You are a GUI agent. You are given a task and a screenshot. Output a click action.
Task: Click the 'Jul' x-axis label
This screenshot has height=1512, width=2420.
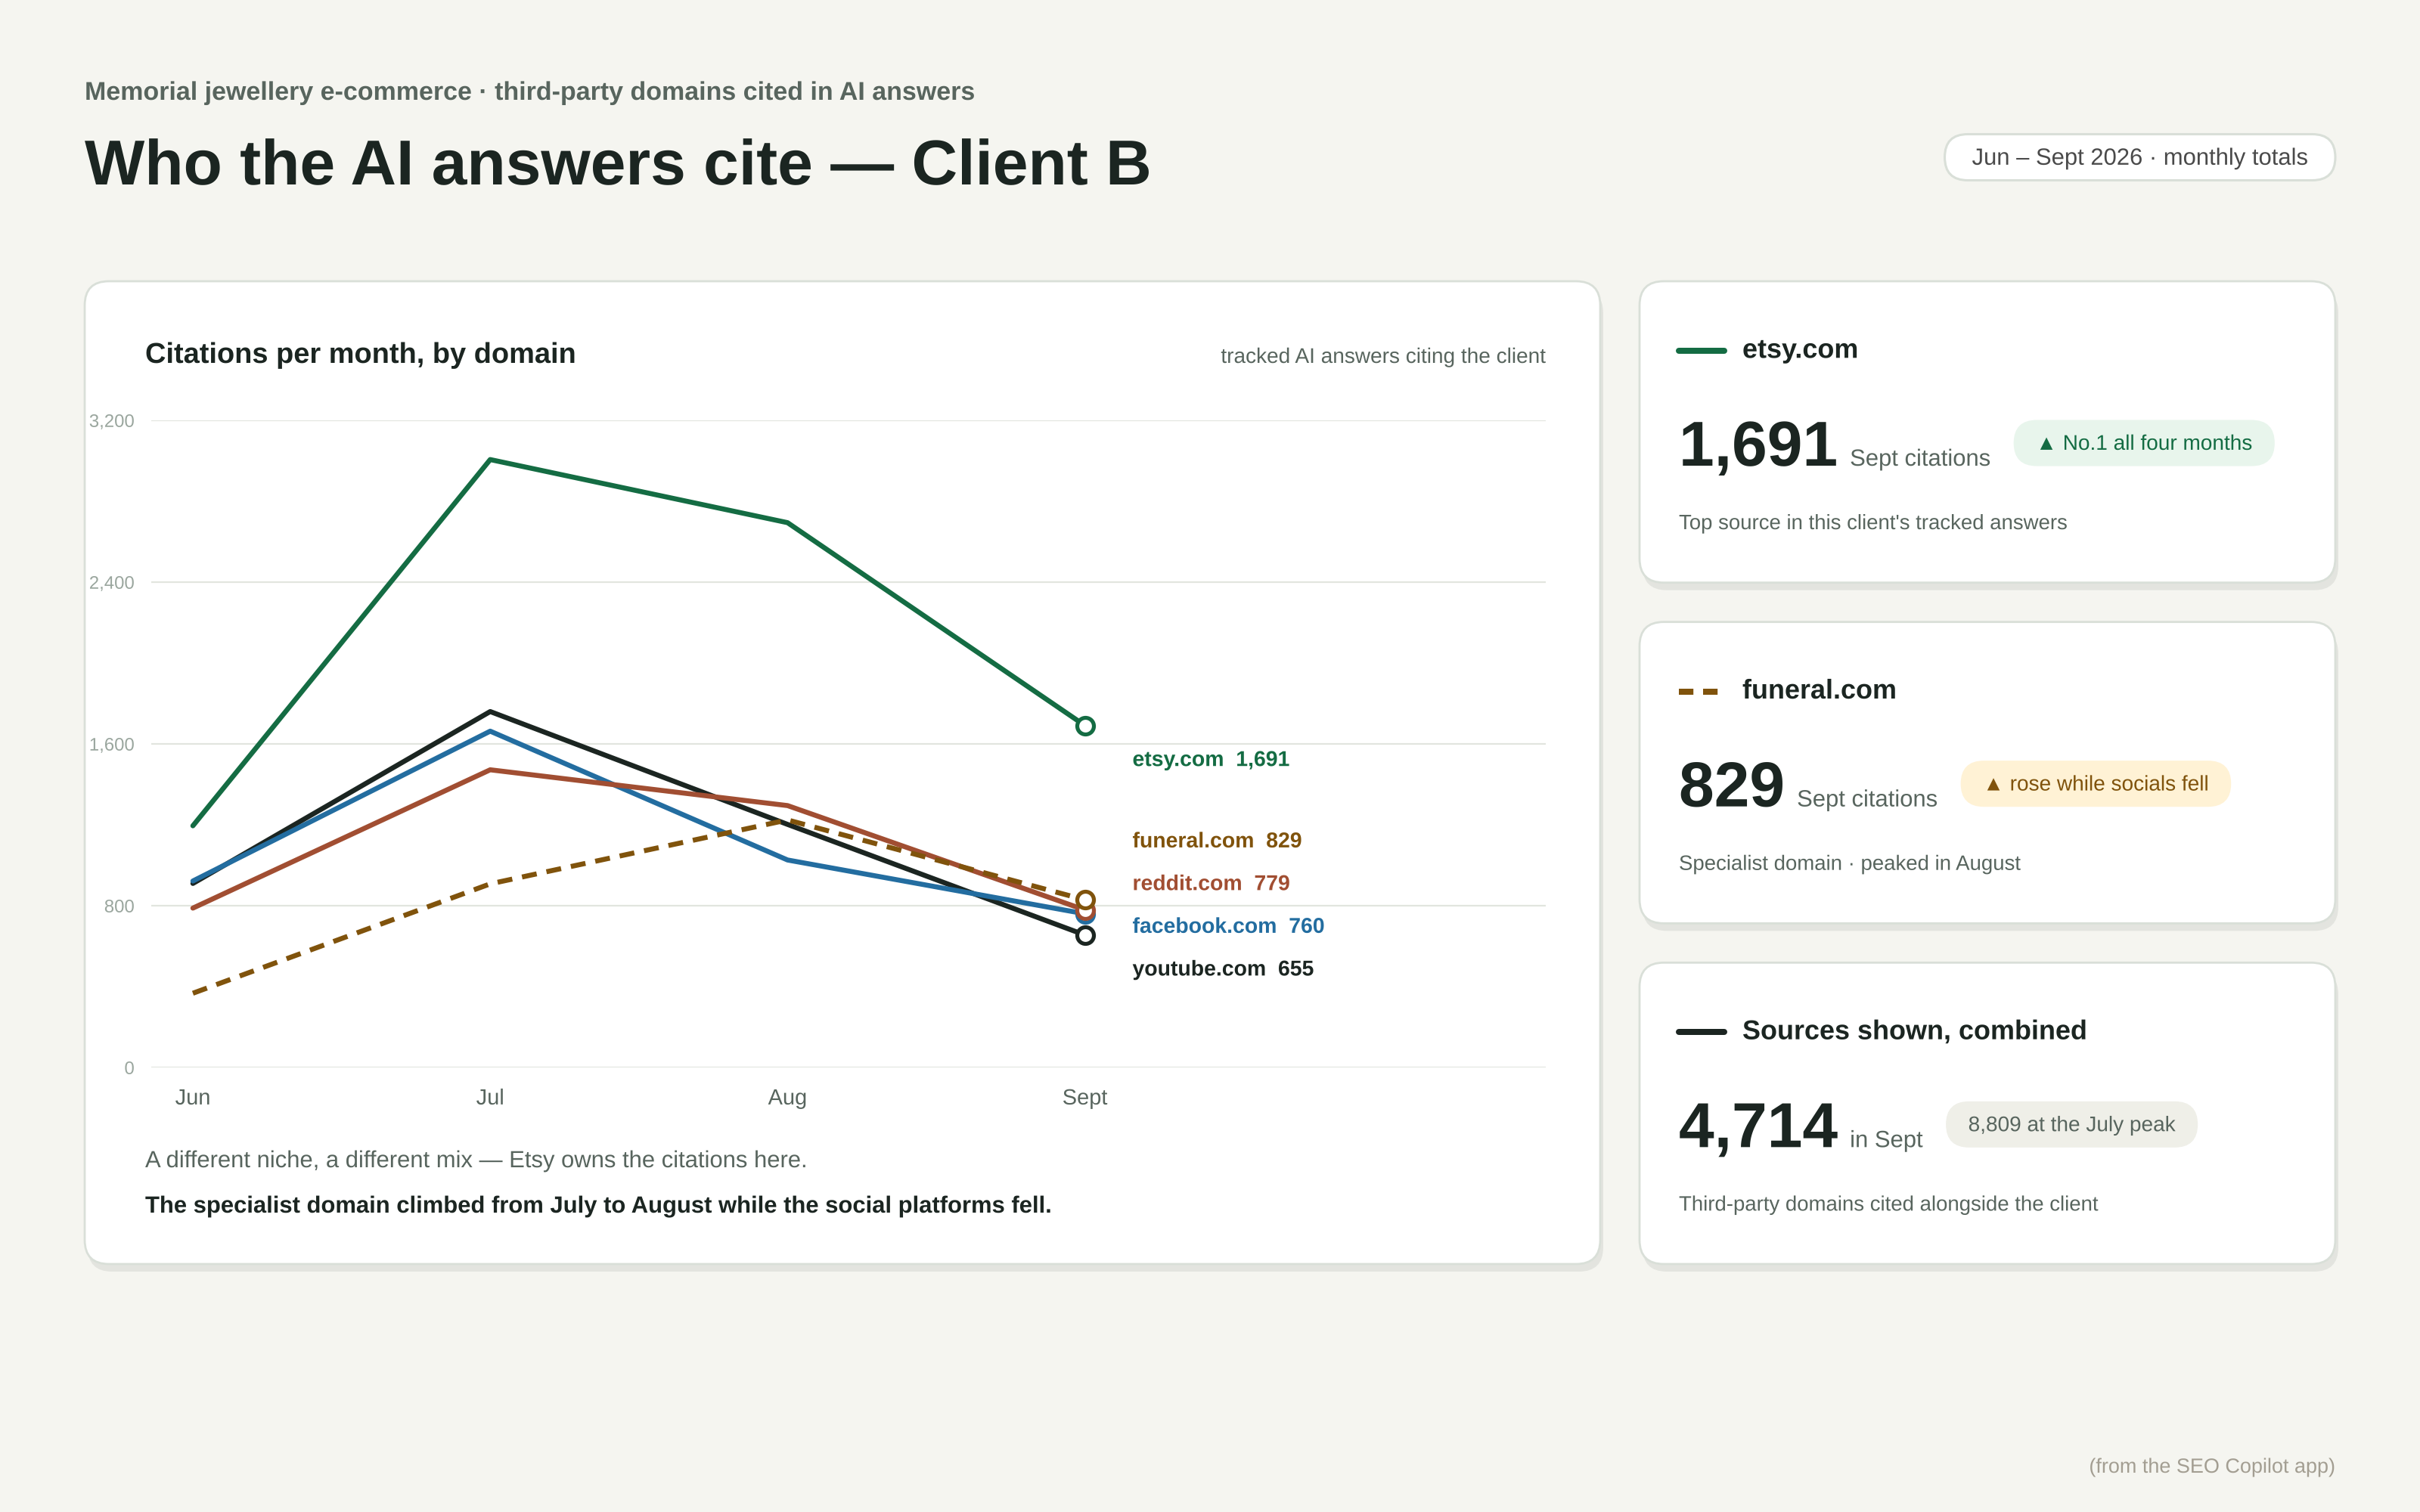(x=490, y=1097)
